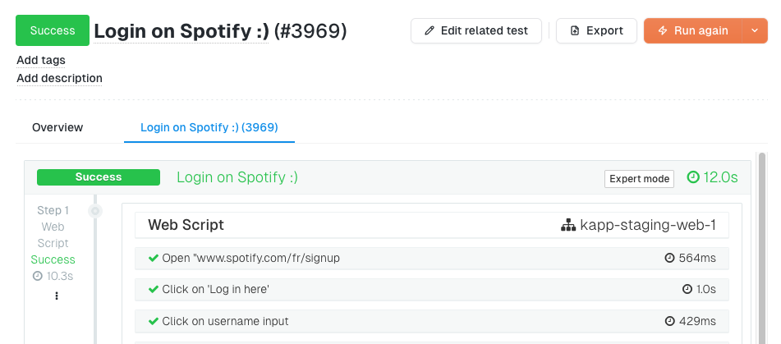Click the Add tags link
The width and height of the screenshot is (781, 344).
[x=41, y=60]
